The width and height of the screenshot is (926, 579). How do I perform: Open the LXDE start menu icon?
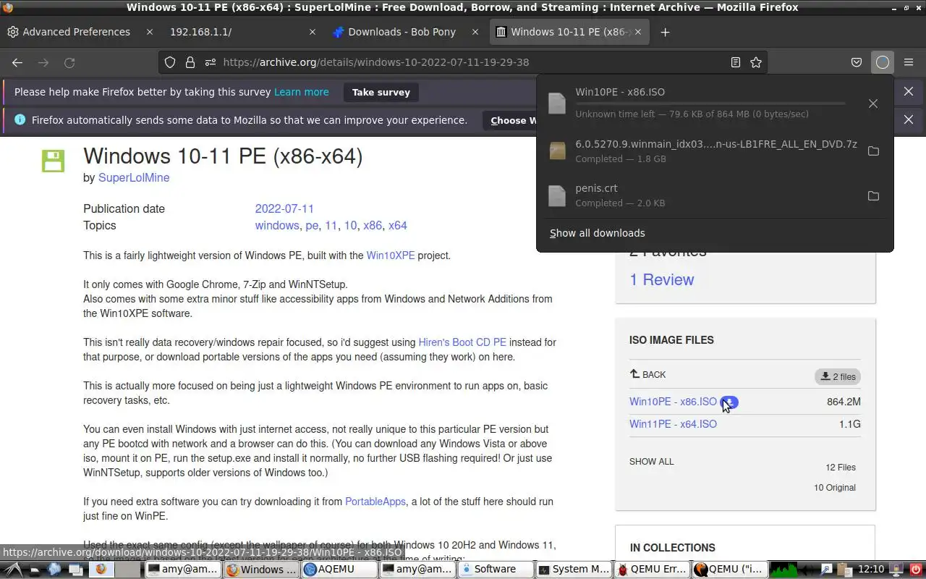[x=14, y=569]
